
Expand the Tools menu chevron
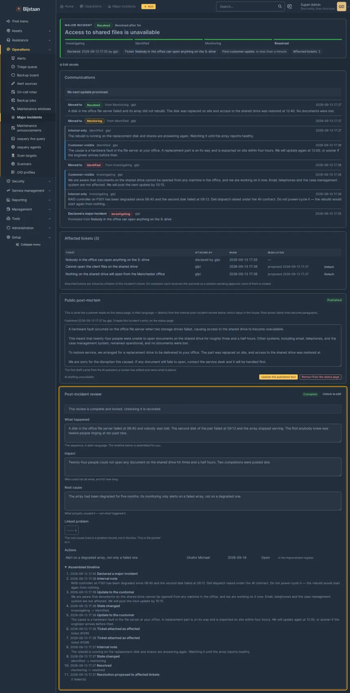[50, 219]
